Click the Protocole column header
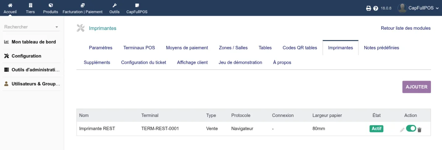 coord(241,115)
